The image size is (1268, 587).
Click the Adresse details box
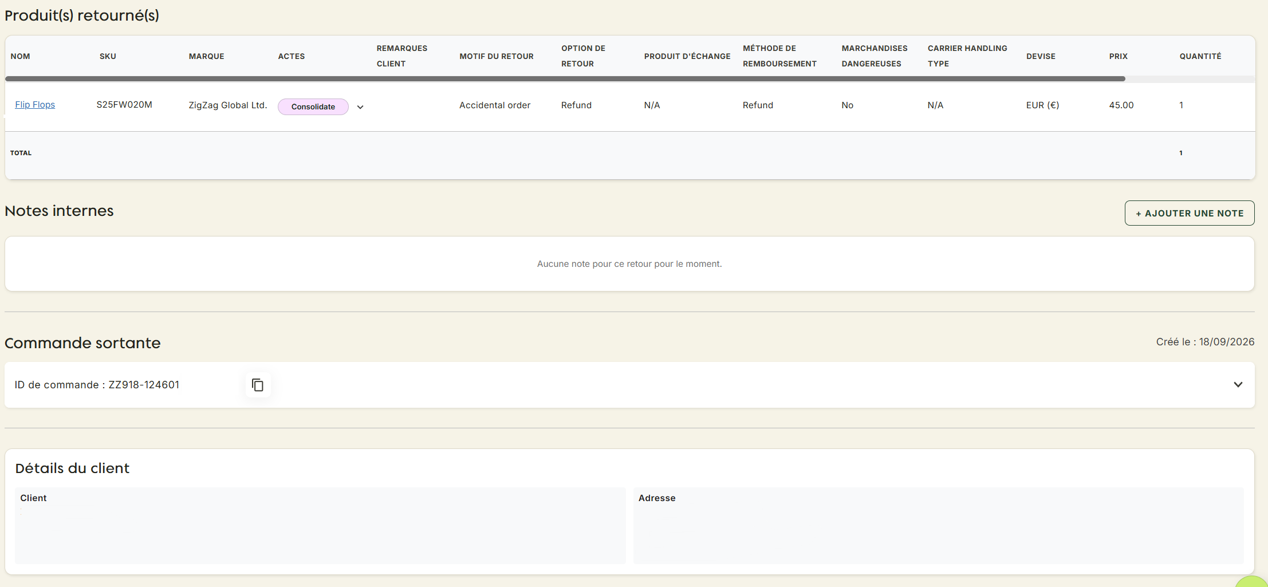tap(938, 525)
